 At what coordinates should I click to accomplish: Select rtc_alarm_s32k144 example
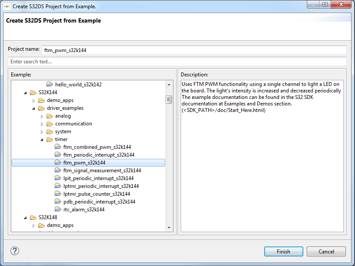(84, 210)
